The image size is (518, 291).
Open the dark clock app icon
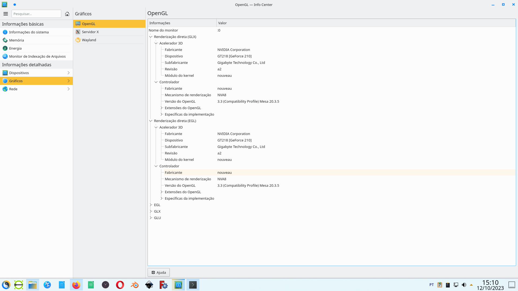click(x=105, y=285)
